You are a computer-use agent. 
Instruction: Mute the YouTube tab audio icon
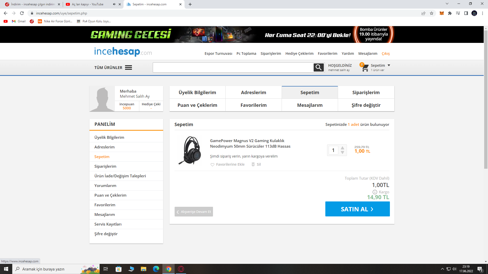coord(114,4)
